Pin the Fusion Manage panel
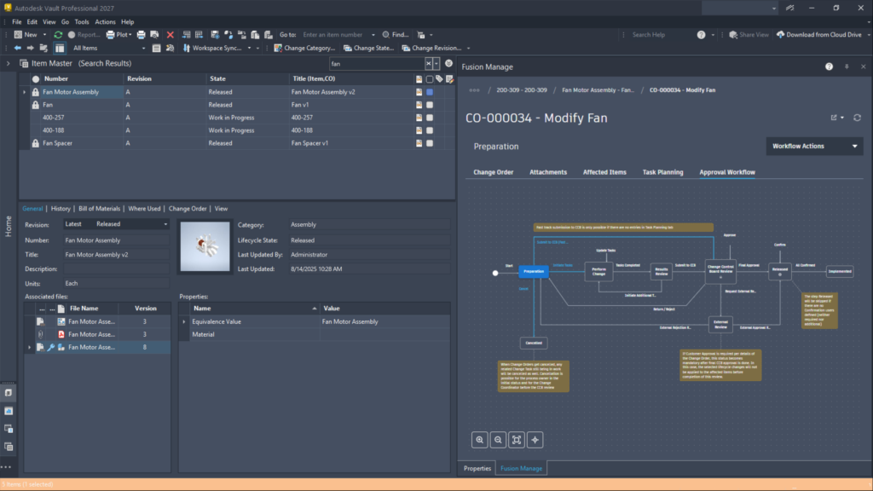 click(x=847, y=66)
